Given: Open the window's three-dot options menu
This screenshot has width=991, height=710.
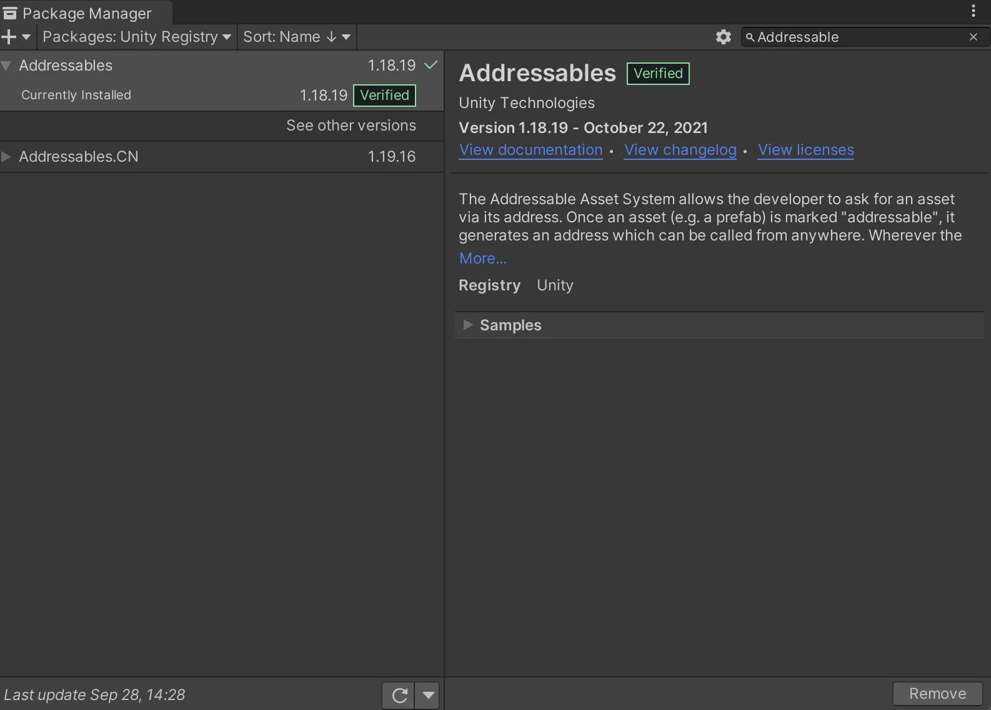Looking at the screenshot, I should (x=973, y=11).
